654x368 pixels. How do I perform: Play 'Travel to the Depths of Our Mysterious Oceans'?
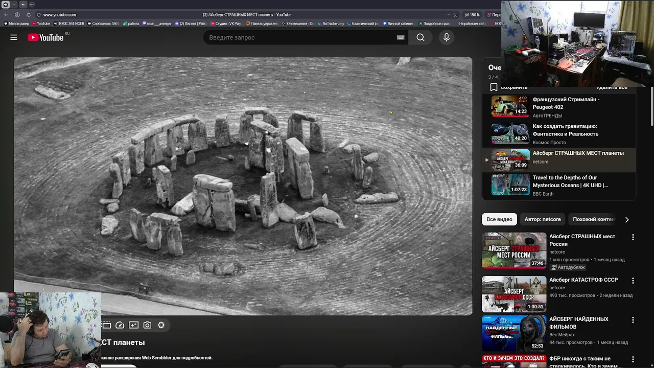click(570, 181)
